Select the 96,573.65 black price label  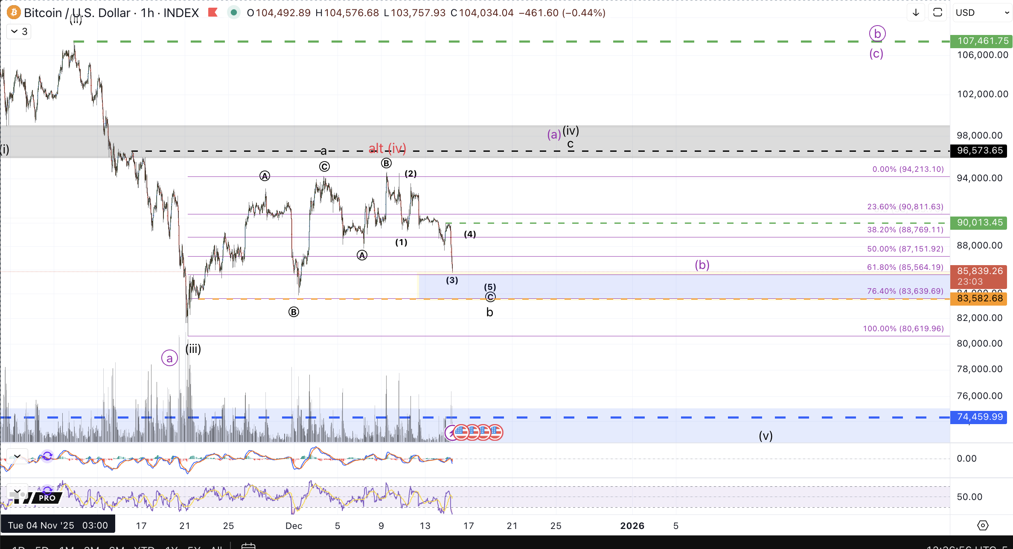(x=979, y=150)
